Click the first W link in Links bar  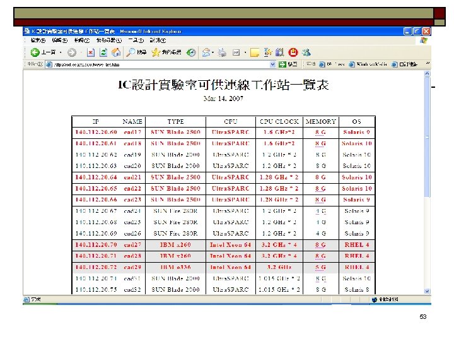pos(332,64)
